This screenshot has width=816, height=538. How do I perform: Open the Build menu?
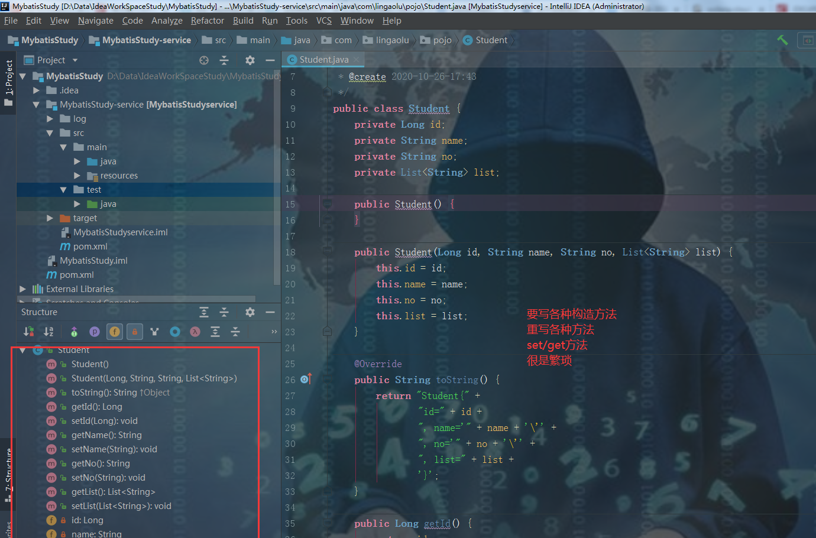[243, 21]
